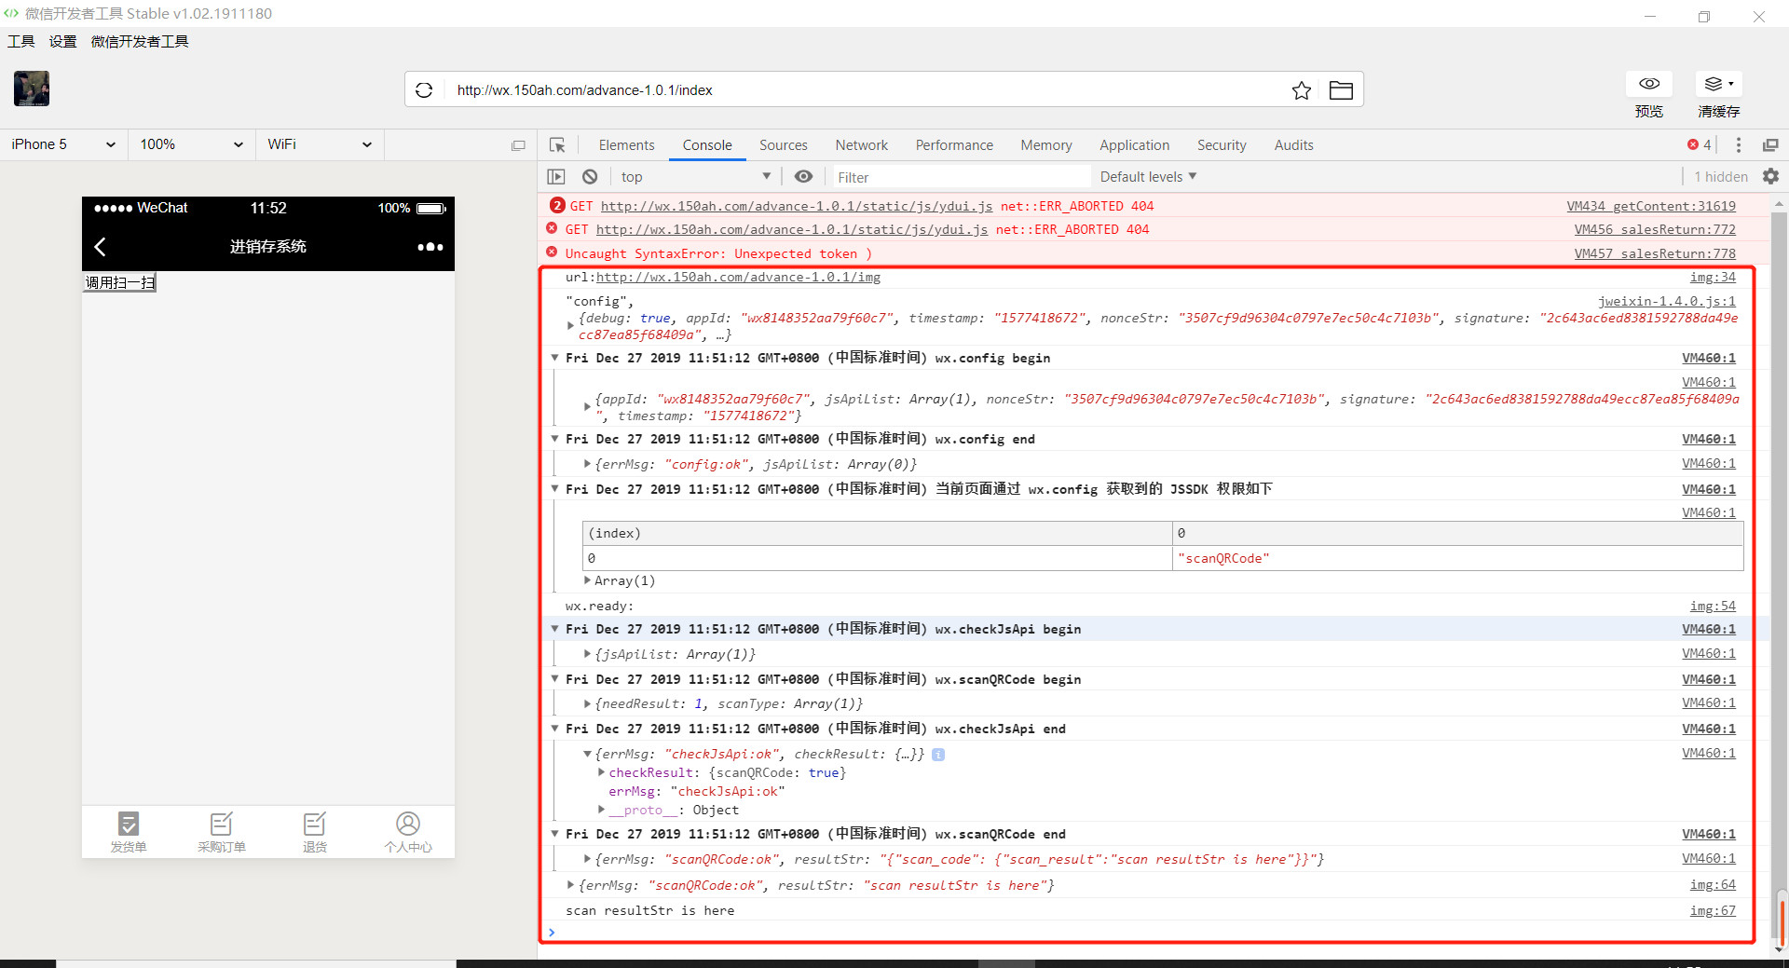Image resolution: width=1789 pixels, height=968 pixels.
Task: Click the 调用扫一扫 button
Action: point(120,282)
